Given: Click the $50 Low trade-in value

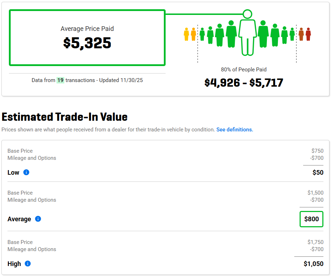Looking at the screenshot, I should click(x=318, y=173).
